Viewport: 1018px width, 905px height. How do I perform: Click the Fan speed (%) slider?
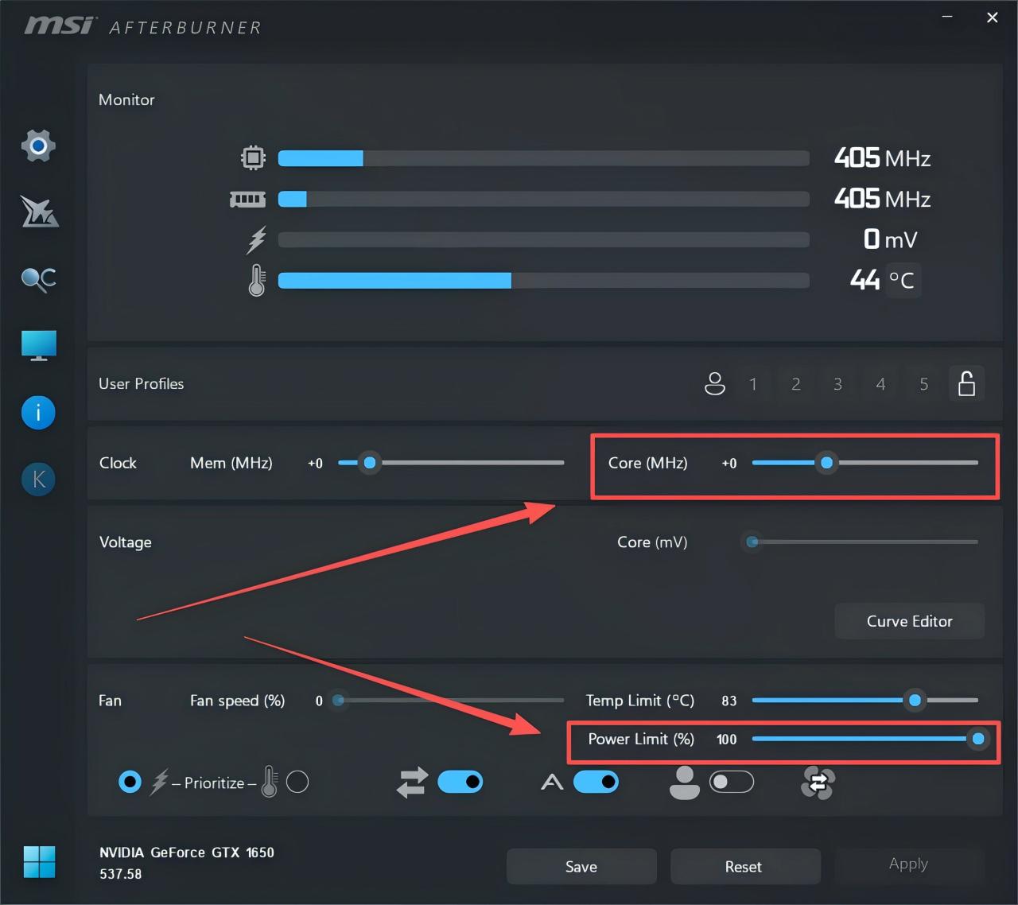[449, 700]
